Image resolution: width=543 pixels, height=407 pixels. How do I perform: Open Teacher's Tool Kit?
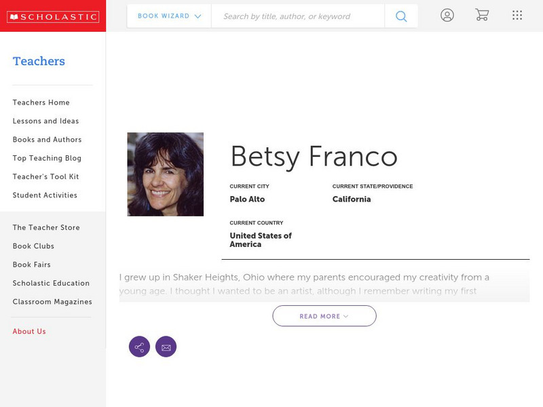(45, 177)
